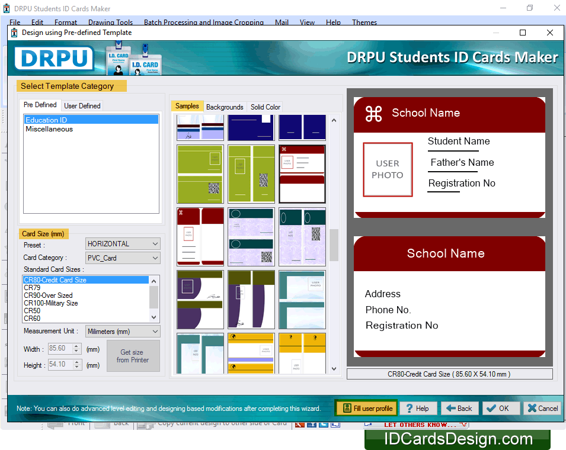Decrease Height with the down stepper arrow
566x450 pixels.
76,367
